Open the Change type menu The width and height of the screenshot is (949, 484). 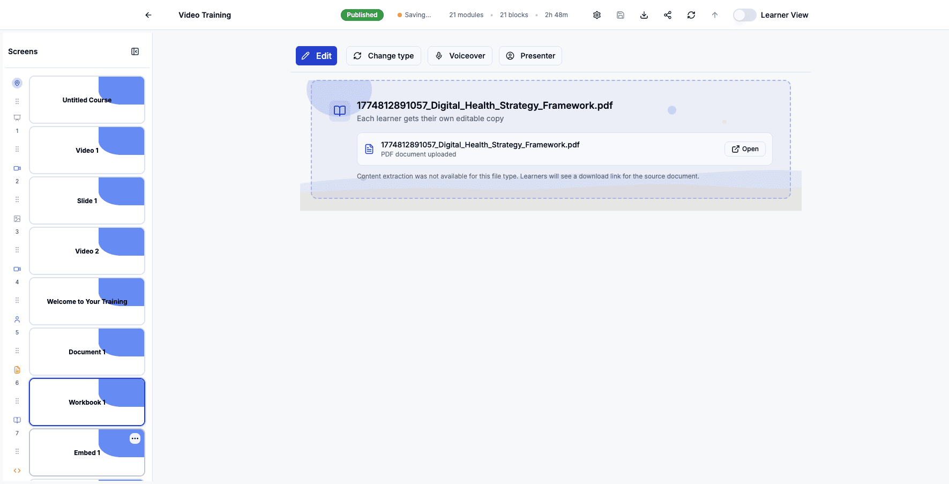[383, 56]
